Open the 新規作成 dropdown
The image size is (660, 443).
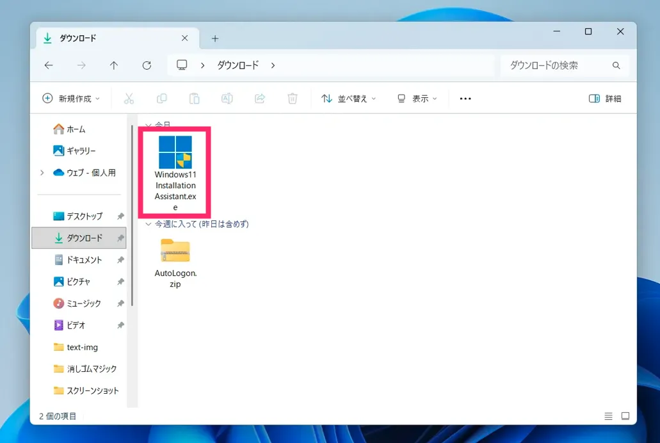[71, 99]
